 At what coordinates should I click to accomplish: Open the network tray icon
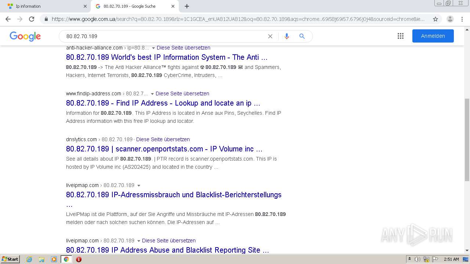426,259
